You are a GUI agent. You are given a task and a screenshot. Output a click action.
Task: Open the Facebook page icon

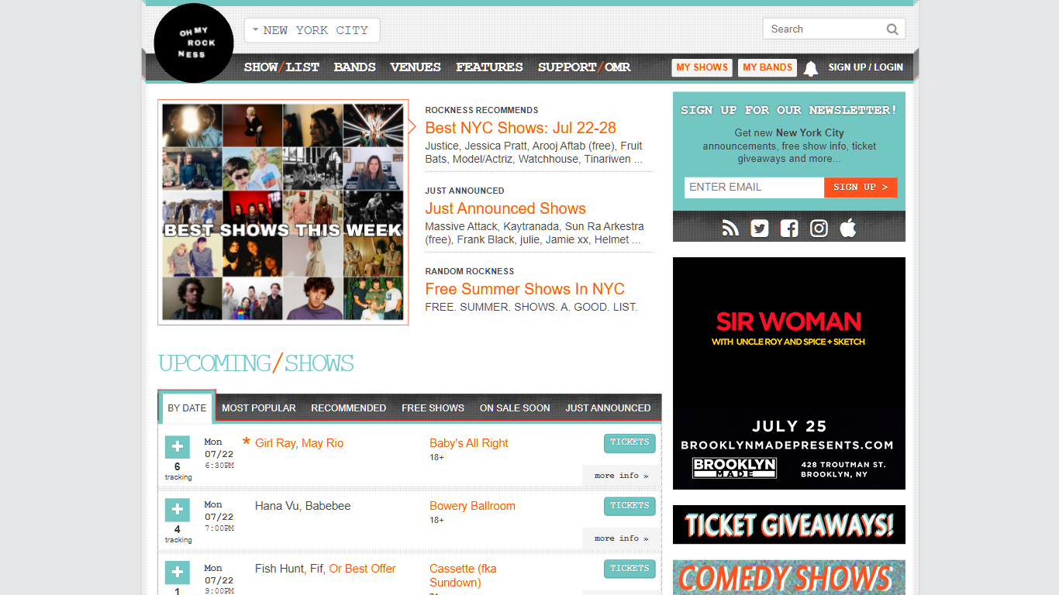[x=788, y=228]
